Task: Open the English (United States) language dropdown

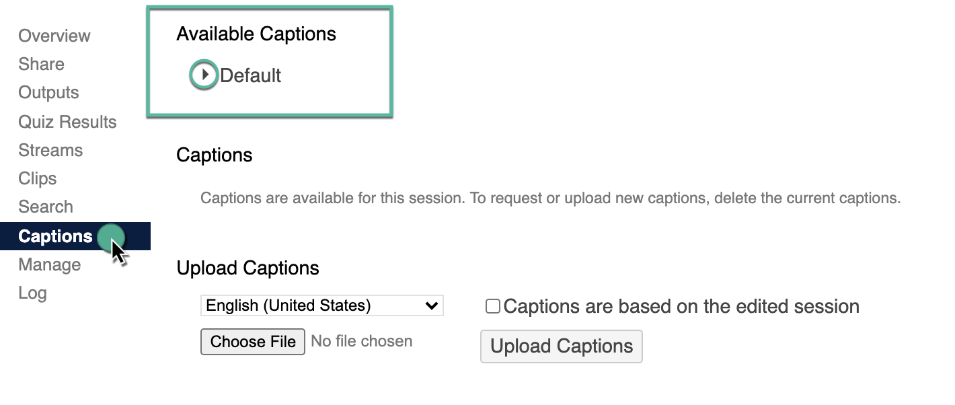Action: click(321, 305)
